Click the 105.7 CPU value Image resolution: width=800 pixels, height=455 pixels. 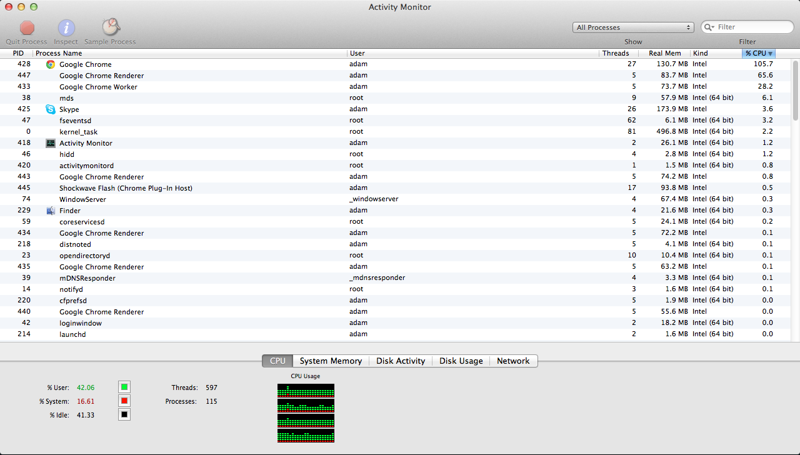763,64
